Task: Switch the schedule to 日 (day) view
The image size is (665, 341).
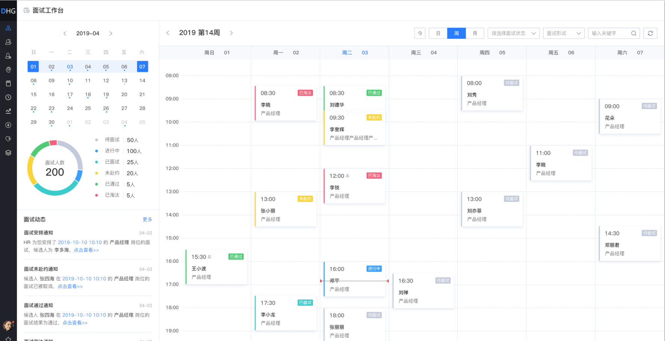Action: click(438, 33)
